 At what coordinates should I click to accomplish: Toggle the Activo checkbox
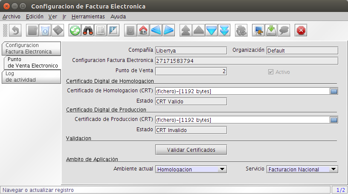tap(271, 72)
